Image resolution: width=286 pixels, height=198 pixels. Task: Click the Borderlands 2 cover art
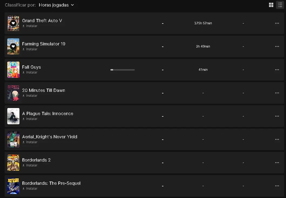(13, 163)
